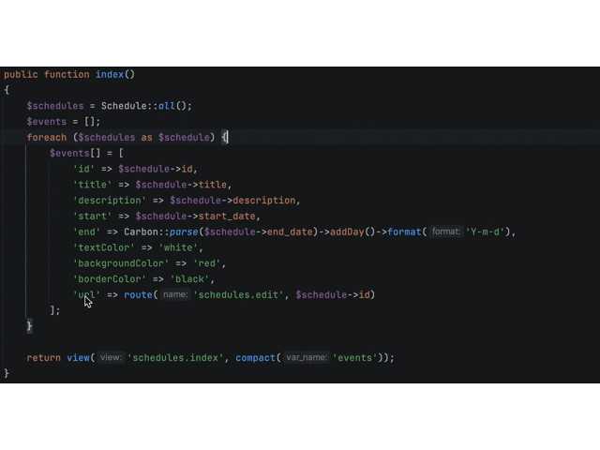This screenshot has width=600, height=450.
Task: Click the 'Y-m-d' format string
Action: 485,232
